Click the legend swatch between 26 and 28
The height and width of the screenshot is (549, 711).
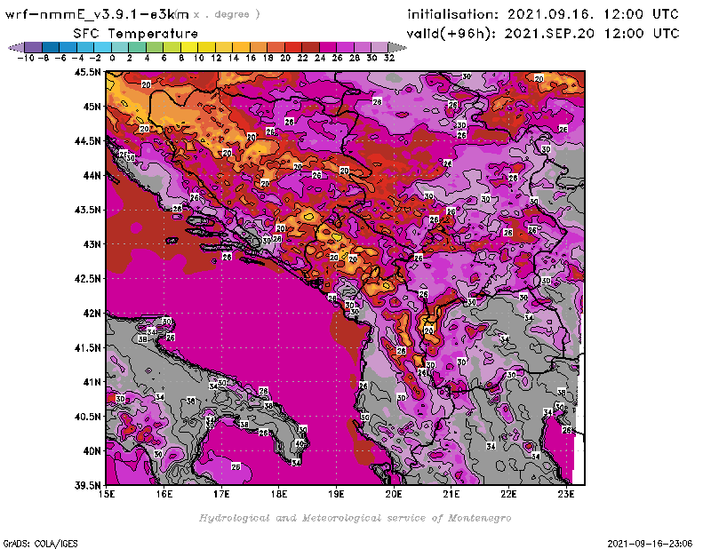click(x=345, y=47)
